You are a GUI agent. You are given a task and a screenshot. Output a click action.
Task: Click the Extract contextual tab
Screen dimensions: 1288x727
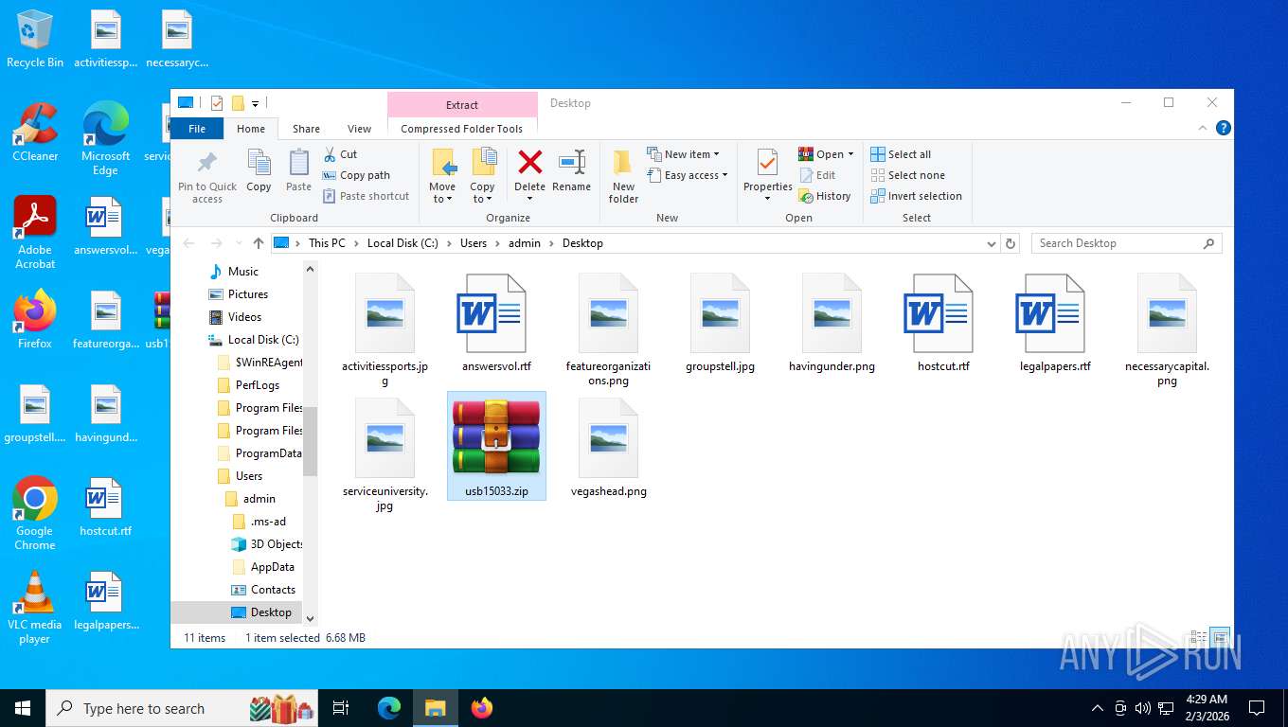tap(462, 105)
